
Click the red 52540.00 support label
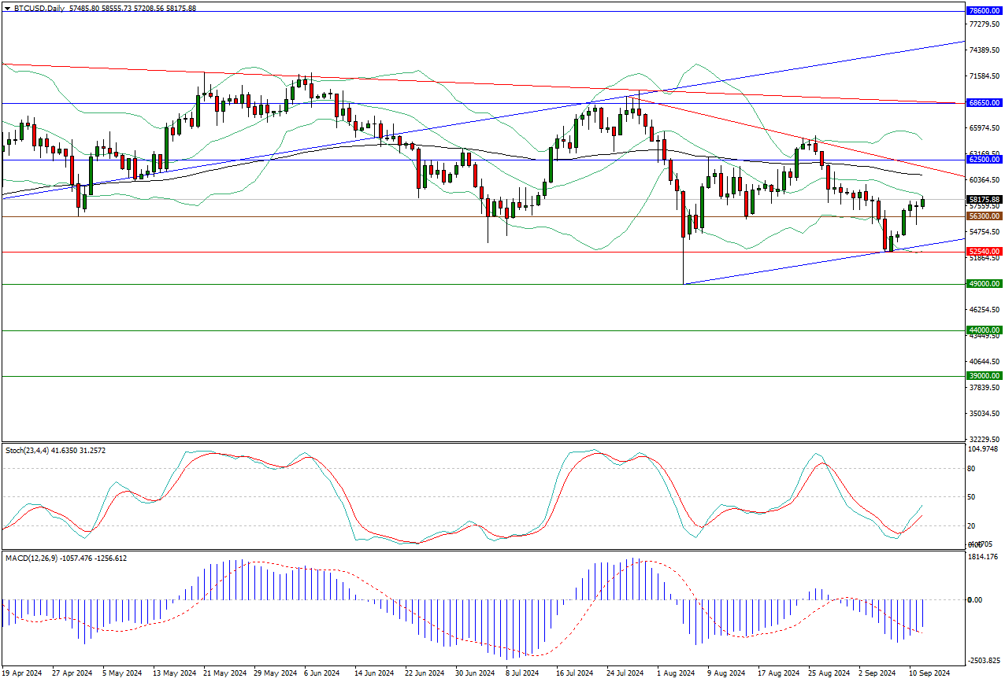click(984, 252)
